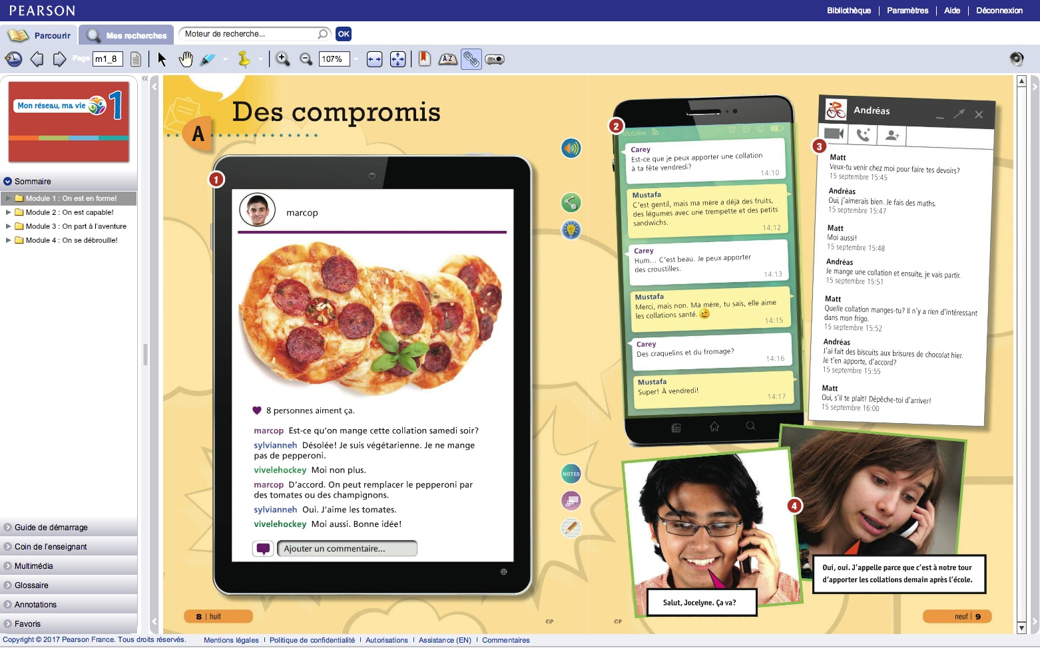Open Paramètres from the top bar
Image resolution: width=1040 pixels, height=648 pixels.
[907, 10]
